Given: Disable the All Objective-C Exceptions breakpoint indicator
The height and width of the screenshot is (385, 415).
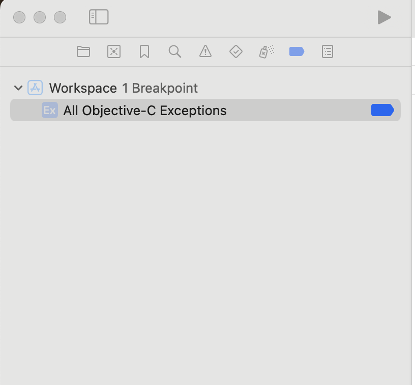Looking at the screenshot, I should 382,110.
